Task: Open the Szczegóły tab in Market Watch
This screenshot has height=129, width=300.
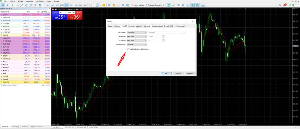Action: click(x=15, y=127)
